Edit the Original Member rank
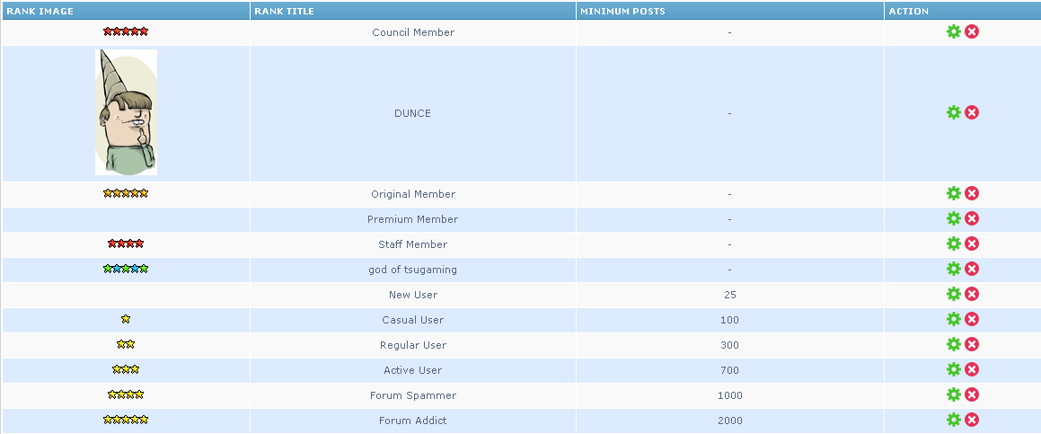Image resolution: width=1041 pixels, height=434 pixels. coord(954,193)
